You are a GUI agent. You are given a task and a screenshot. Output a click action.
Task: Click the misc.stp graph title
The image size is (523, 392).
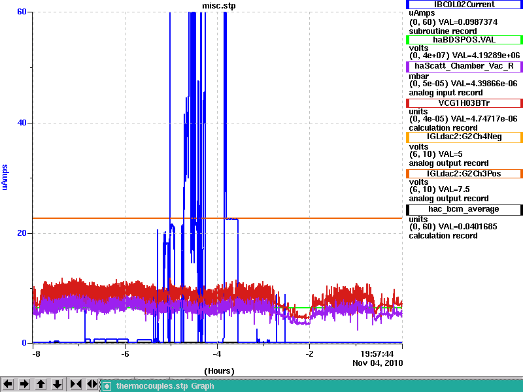(x=219, y=6)
